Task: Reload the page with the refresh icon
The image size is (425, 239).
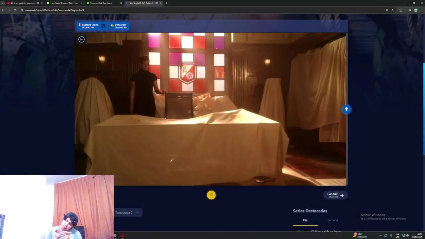Action: tap(15, 10)
